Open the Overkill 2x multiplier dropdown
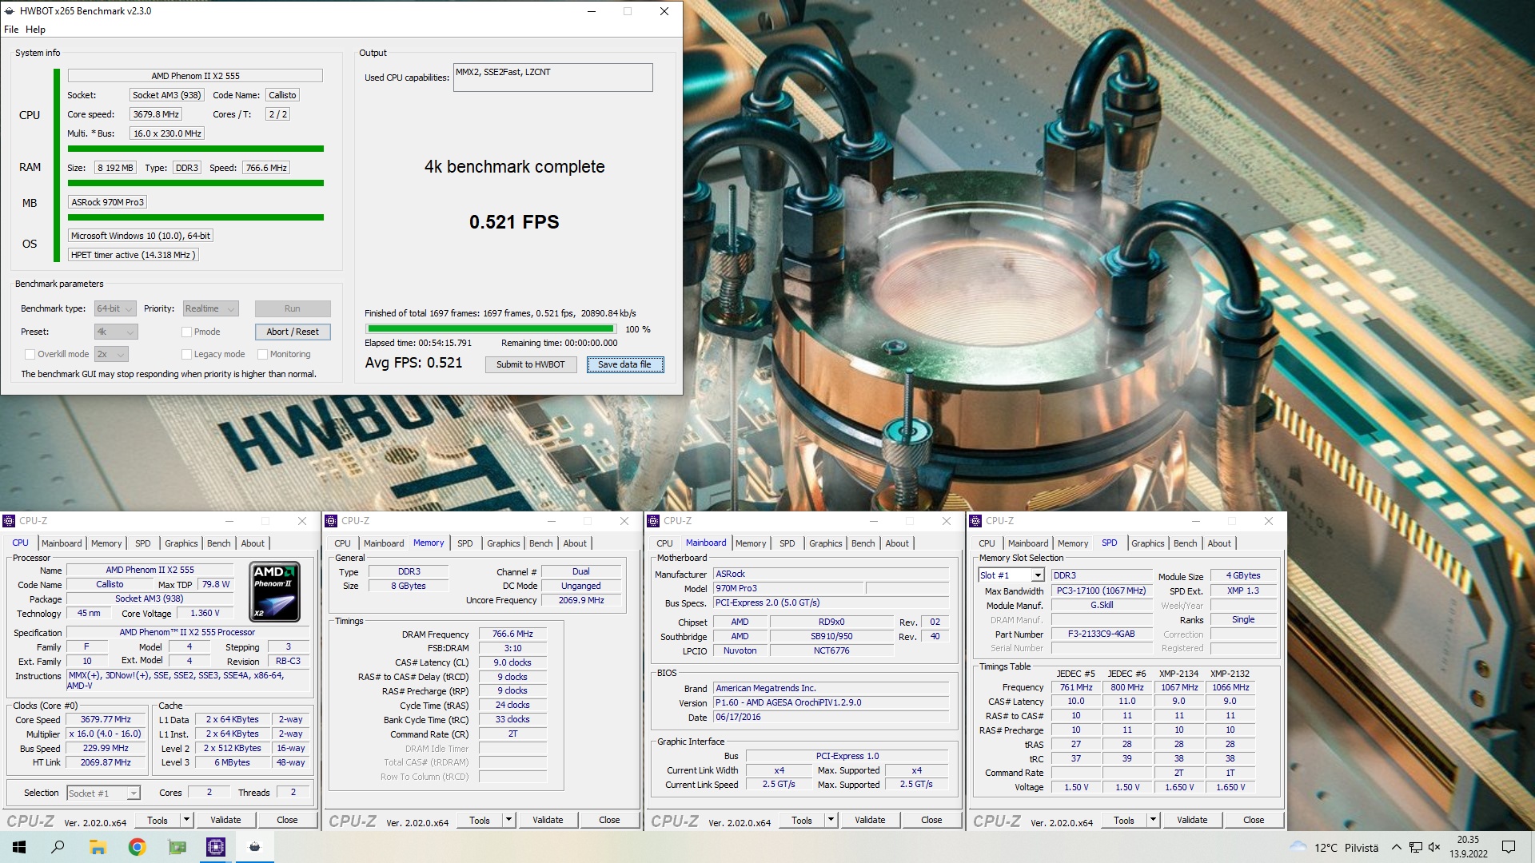This screenshot has height=863, width=1535. [111, 355]
